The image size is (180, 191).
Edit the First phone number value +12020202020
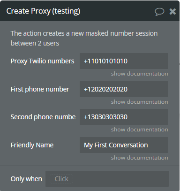[124, 89]
